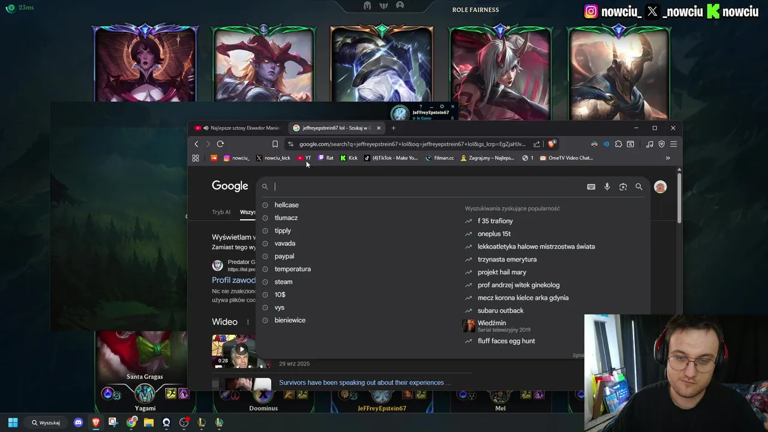Screen dimensions: 768x432
Task: Choose trending search 'f 35 trafiony'
Action: pyautogui.click(x=495, y=221)
